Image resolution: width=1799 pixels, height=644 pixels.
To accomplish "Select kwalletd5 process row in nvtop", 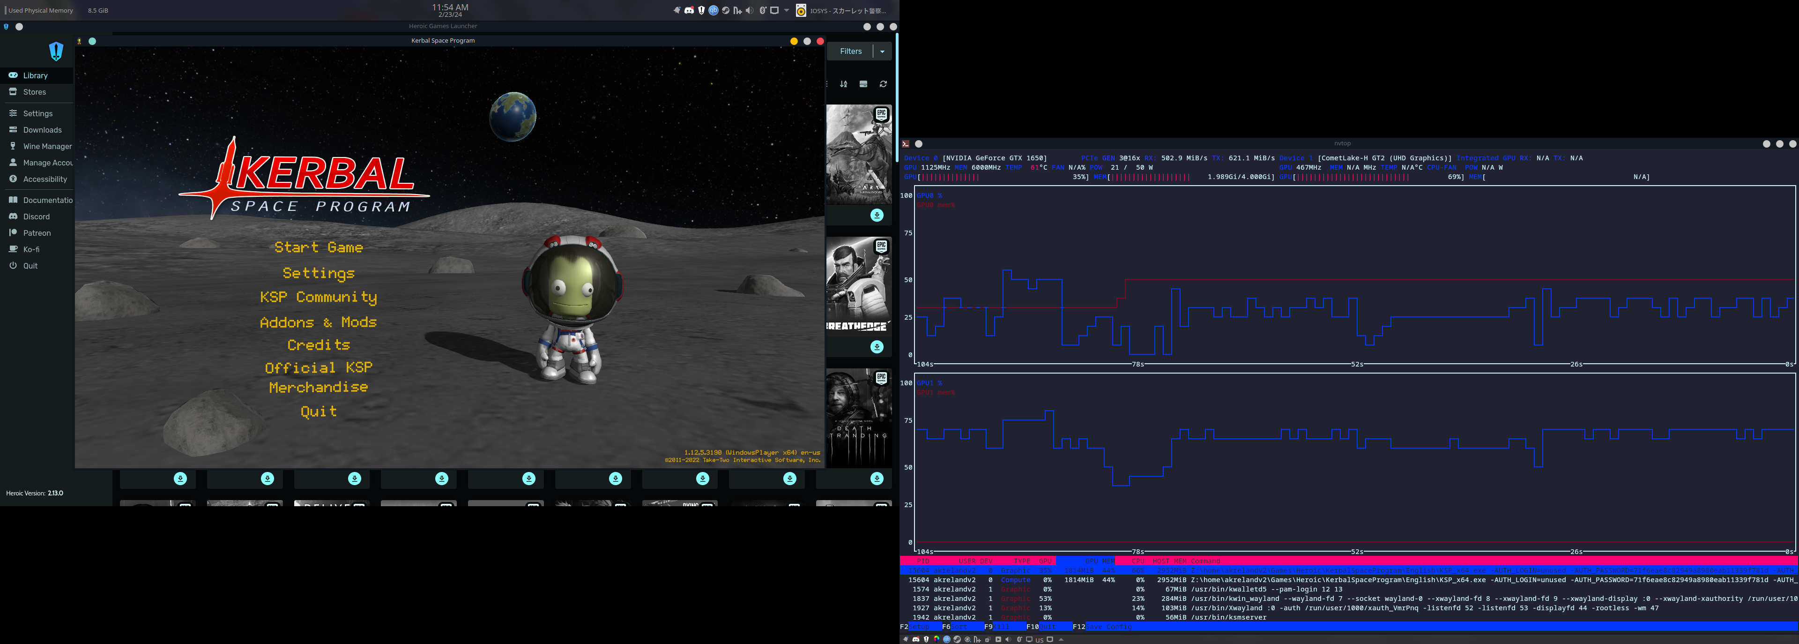I will pyautogui.click(x=1349, y=590).
